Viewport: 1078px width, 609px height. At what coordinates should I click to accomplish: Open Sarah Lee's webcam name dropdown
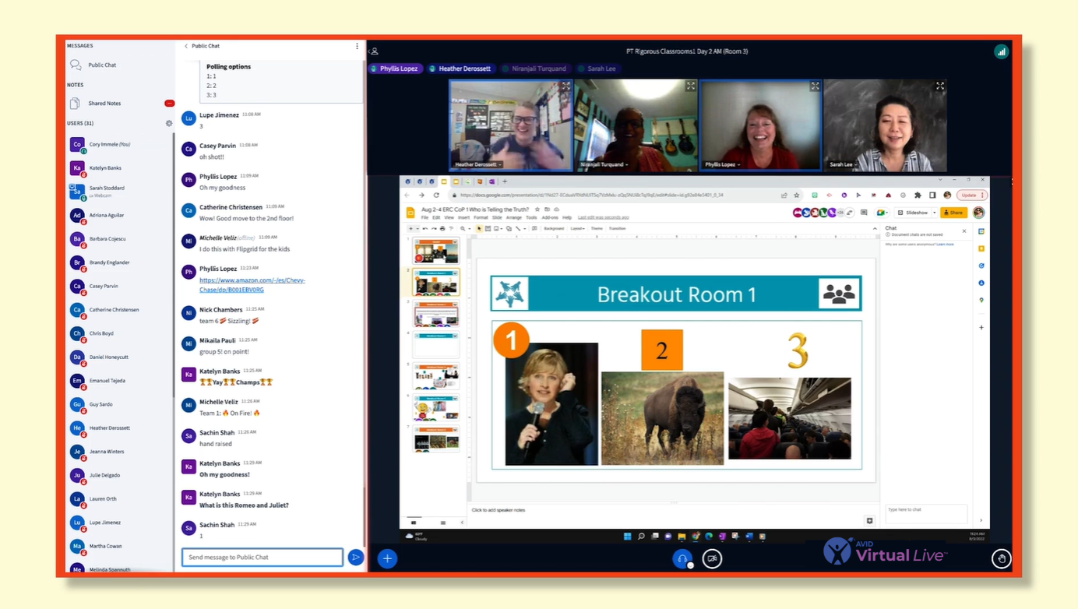click(x=844, y=164)
